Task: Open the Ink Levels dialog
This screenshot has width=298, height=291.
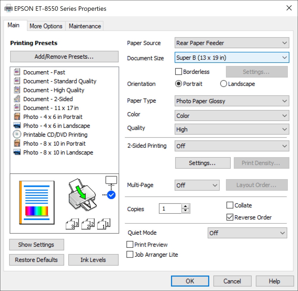Action: (93, 260)
